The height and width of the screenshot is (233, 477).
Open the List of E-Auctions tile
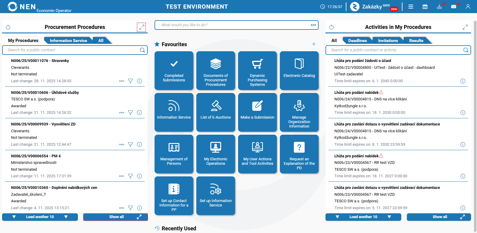pyautogui.click(x=216, y=112)
